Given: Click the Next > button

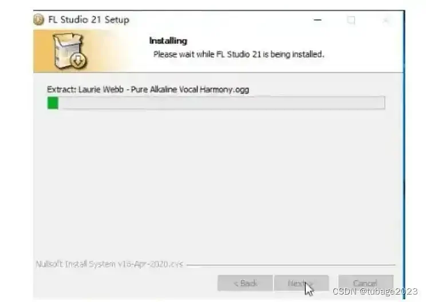Looking at the screenshot, I should (301, 283).
